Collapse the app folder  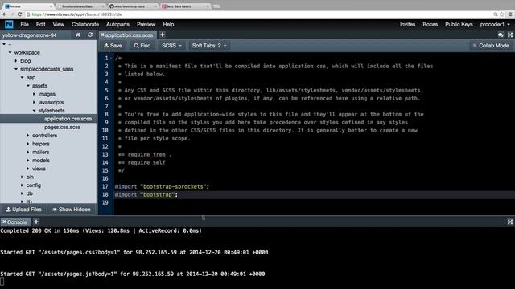pyautogui.click(x=23, y=78)
